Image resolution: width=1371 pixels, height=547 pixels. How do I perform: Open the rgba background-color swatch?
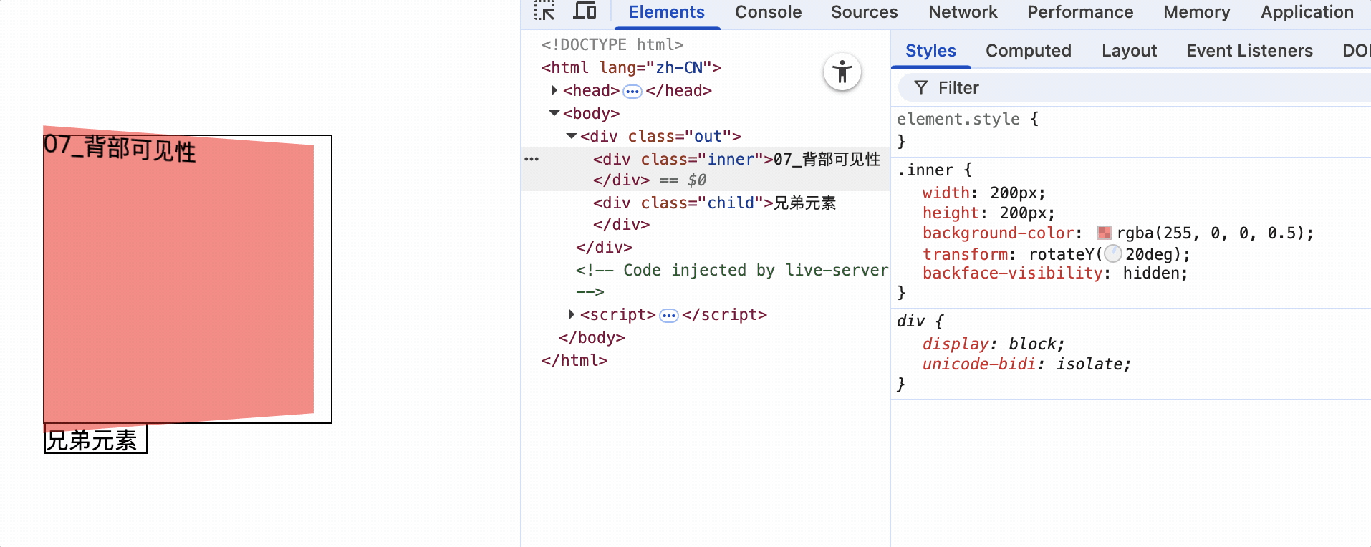pyautogui.click(x=1105, y=233)
